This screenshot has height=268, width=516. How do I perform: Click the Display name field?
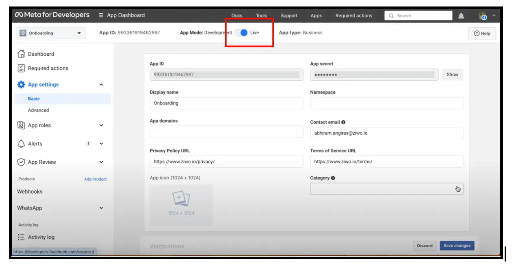226,103
